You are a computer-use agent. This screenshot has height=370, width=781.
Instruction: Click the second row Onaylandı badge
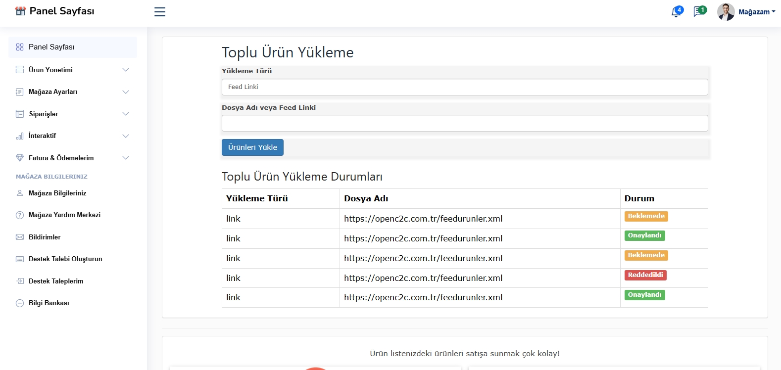point(645,235)
